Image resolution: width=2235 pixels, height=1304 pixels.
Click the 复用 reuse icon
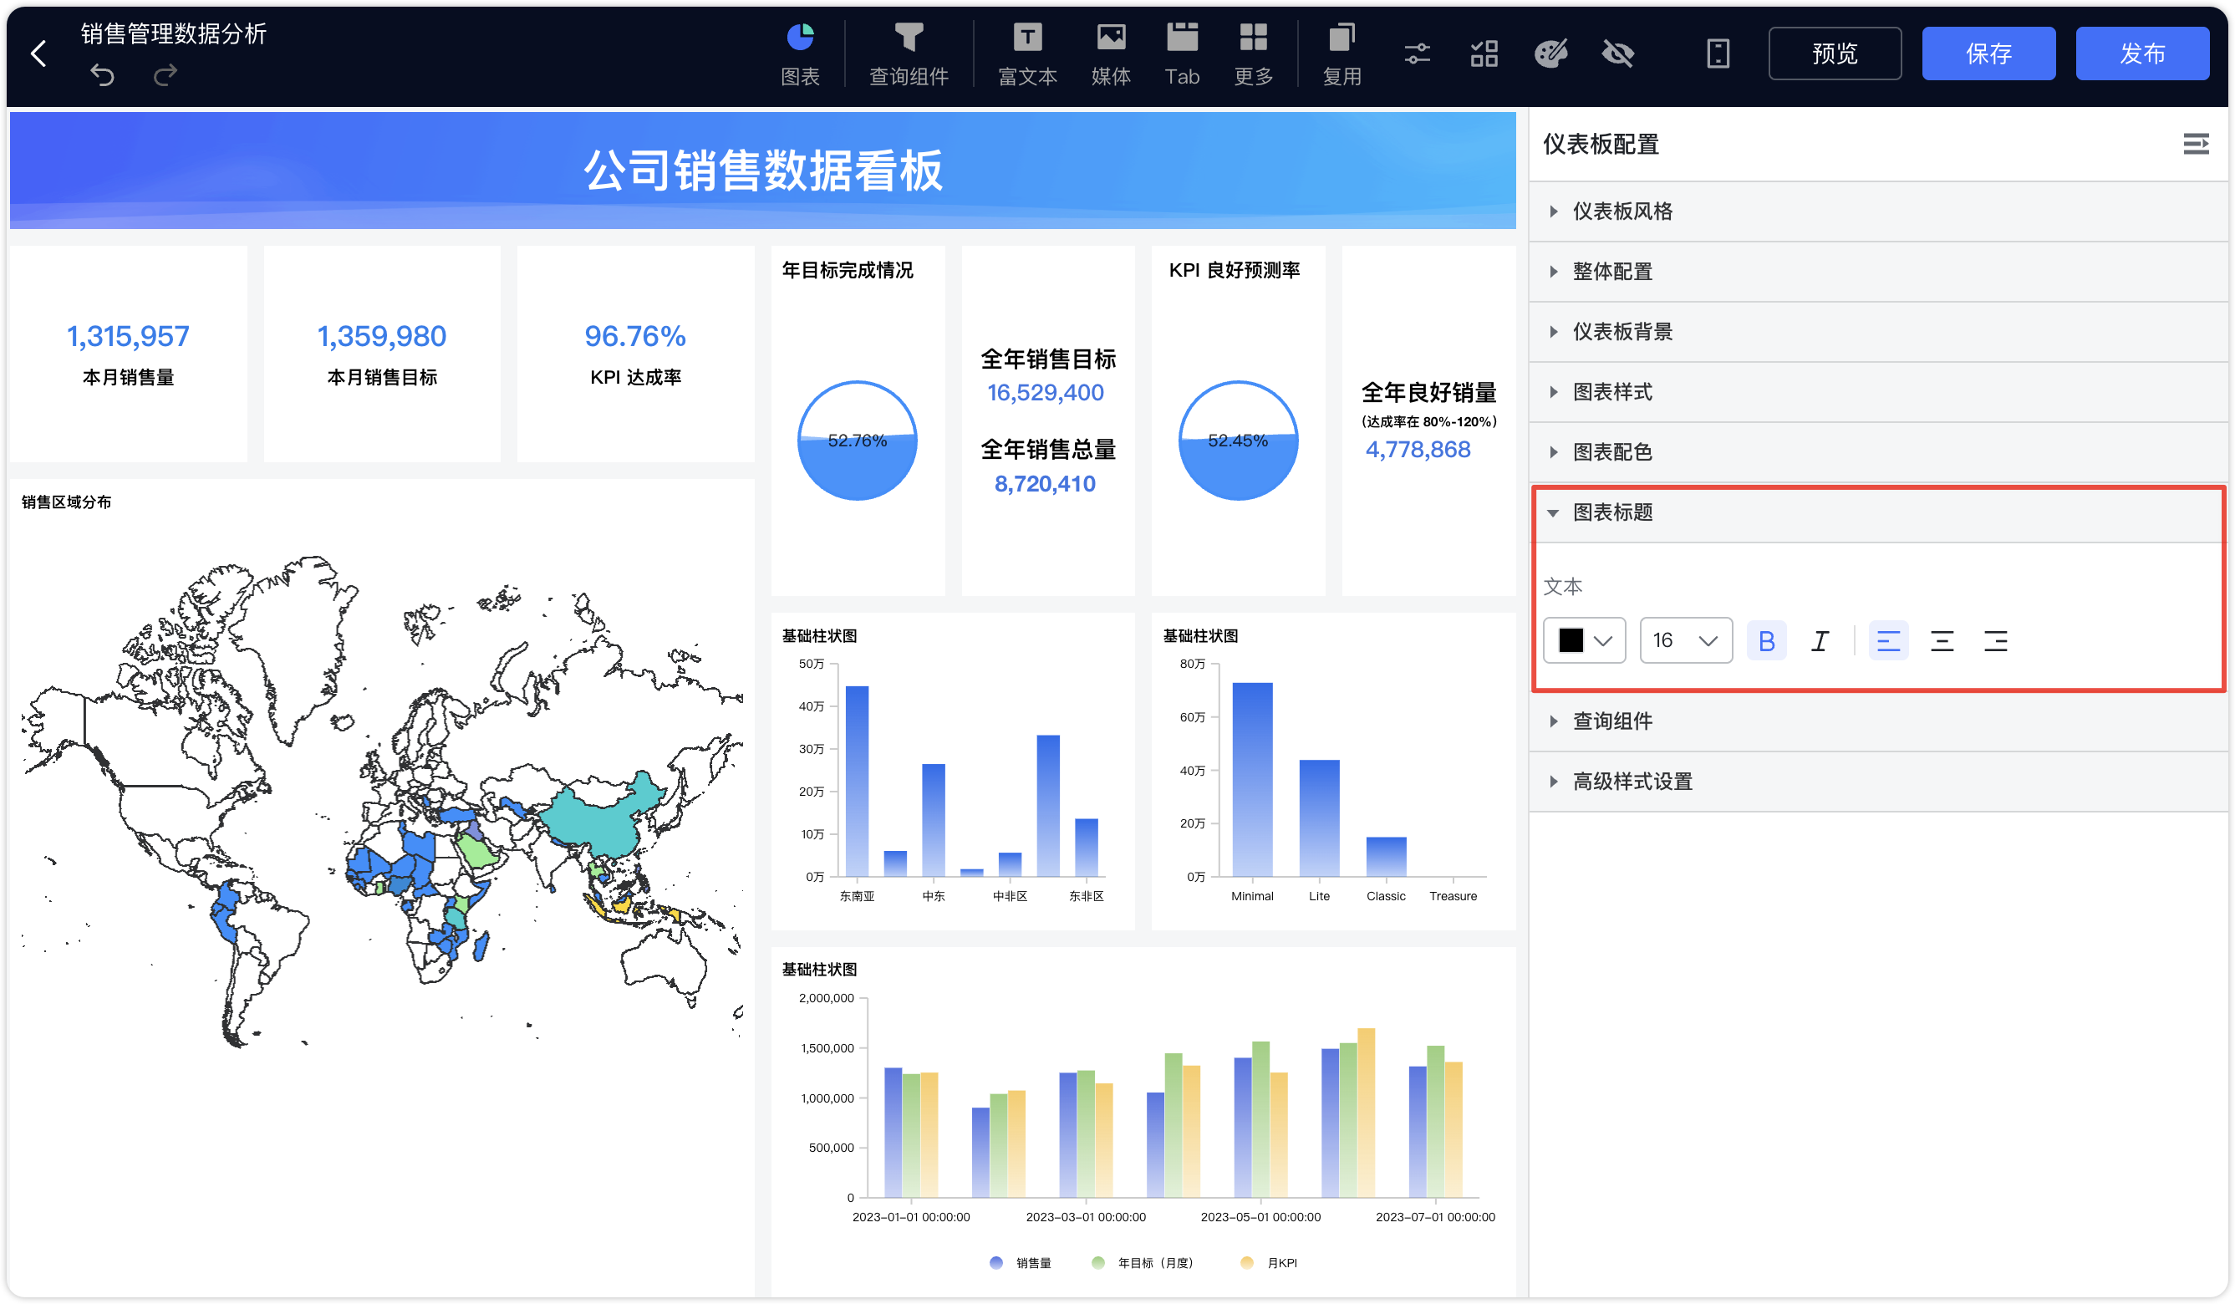(x=1341, y=54)
